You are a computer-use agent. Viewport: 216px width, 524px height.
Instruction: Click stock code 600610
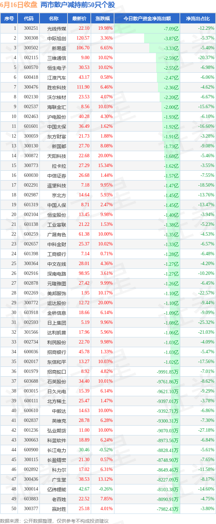[31, 411]
